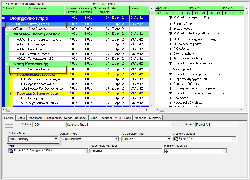Screen dimensions: 250x180
Task: Open the Steps tab
Action: pyautogui.click(x=93, y=118)
